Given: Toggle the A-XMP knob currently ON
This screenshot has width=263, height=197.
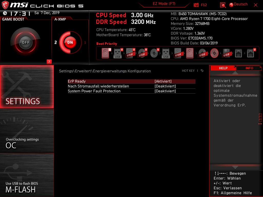Looking at the screenshot, I should (x=70, y=42).
